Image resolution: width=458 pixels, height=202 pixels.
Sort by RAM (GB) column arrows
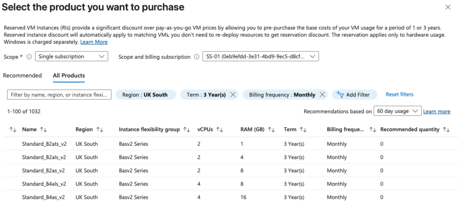(271, 129)
